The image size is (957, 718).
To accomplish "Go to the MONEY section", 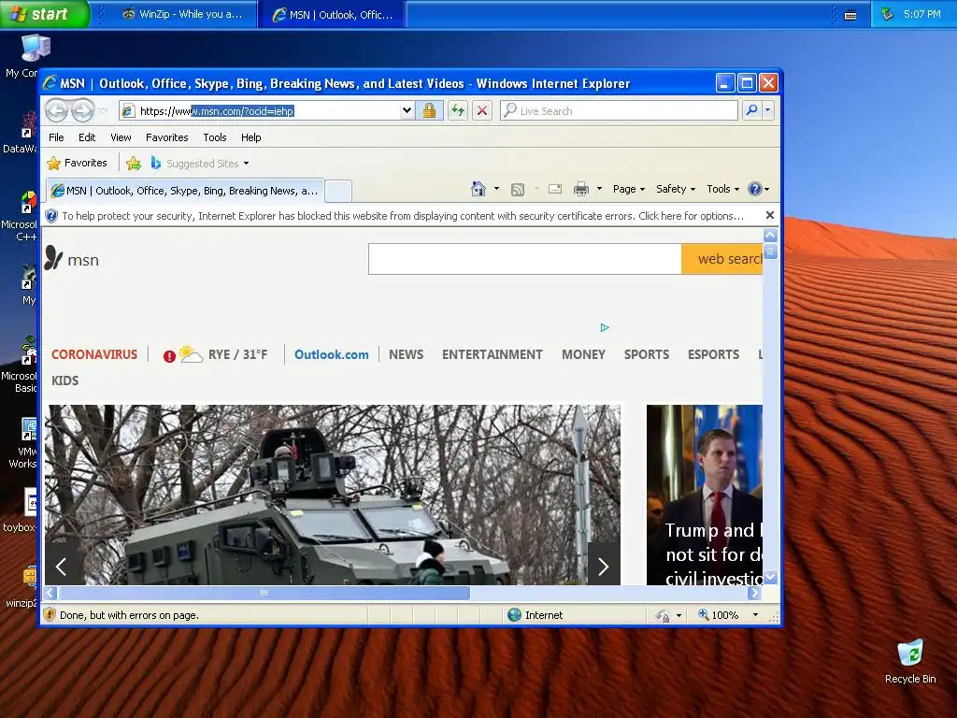I will click(x=583, y=354).
